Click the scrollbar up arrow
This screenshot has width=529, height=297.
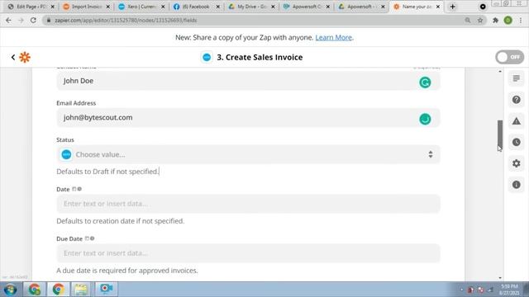[500, 72]
